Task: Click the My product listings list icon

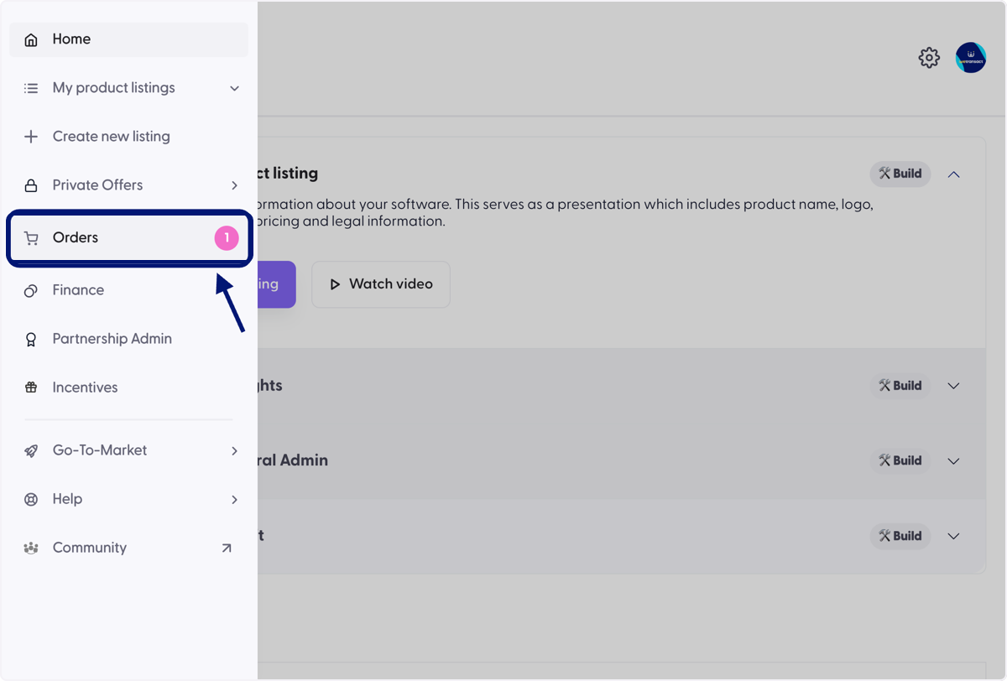Action: coord(31,88)
